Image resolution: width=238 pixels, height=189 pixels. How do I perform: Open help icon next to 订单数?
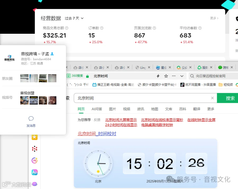pos(102,28)
